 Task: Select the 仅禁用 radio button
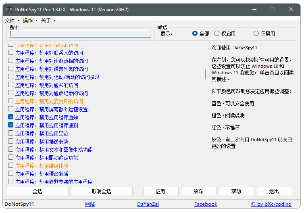point(256,33)
